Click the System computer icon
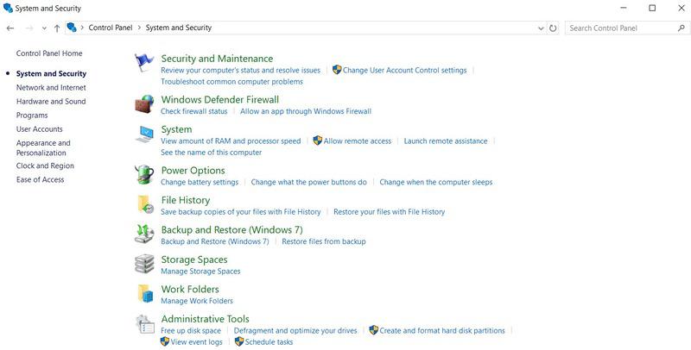The width and height of the screenshot is (691, 350). coord(144,134)
